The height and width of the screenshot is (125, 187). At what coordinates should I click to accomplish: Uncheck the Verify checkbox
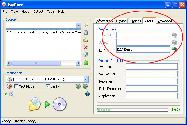coord(48,86)
